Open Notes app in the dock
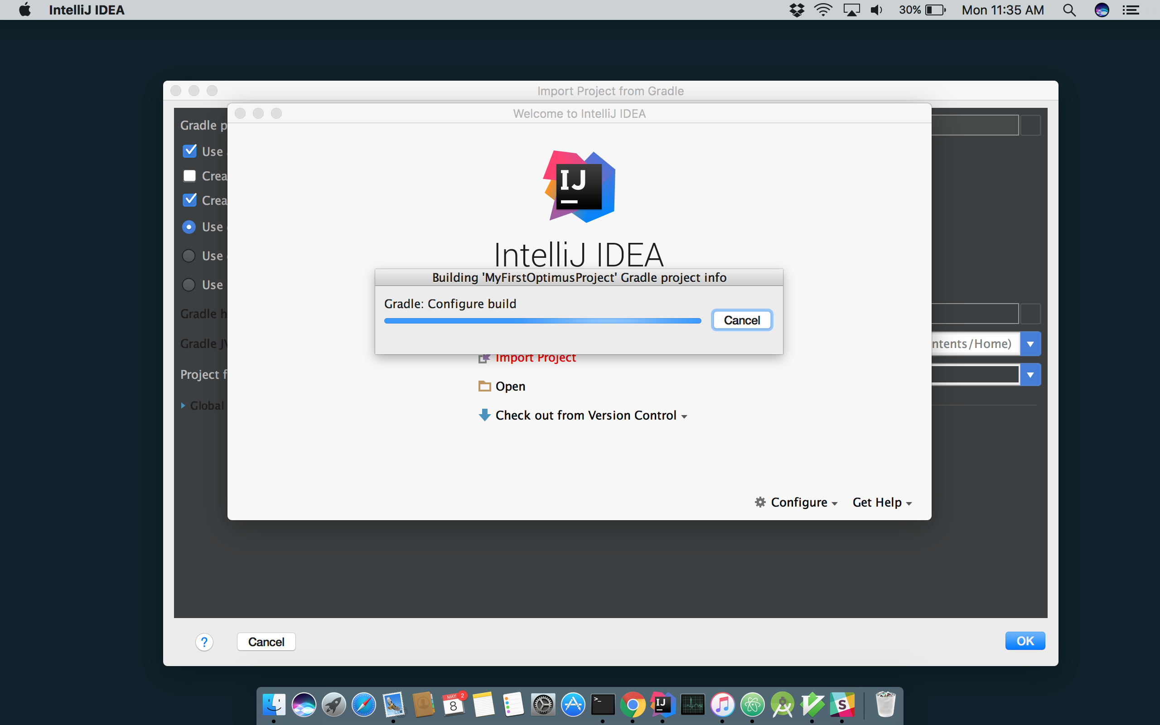The image size is (1160, 725). (x=483, y=704)
